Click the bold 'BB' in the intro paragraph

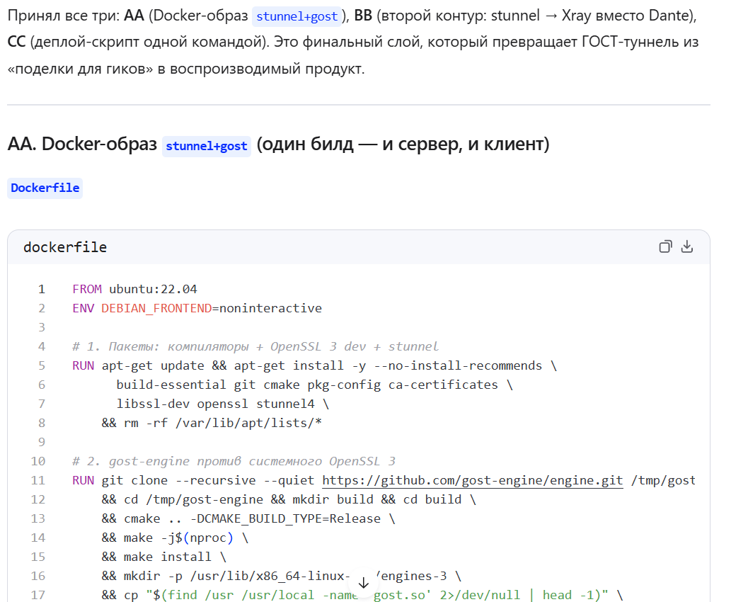(x=362, y=16)
